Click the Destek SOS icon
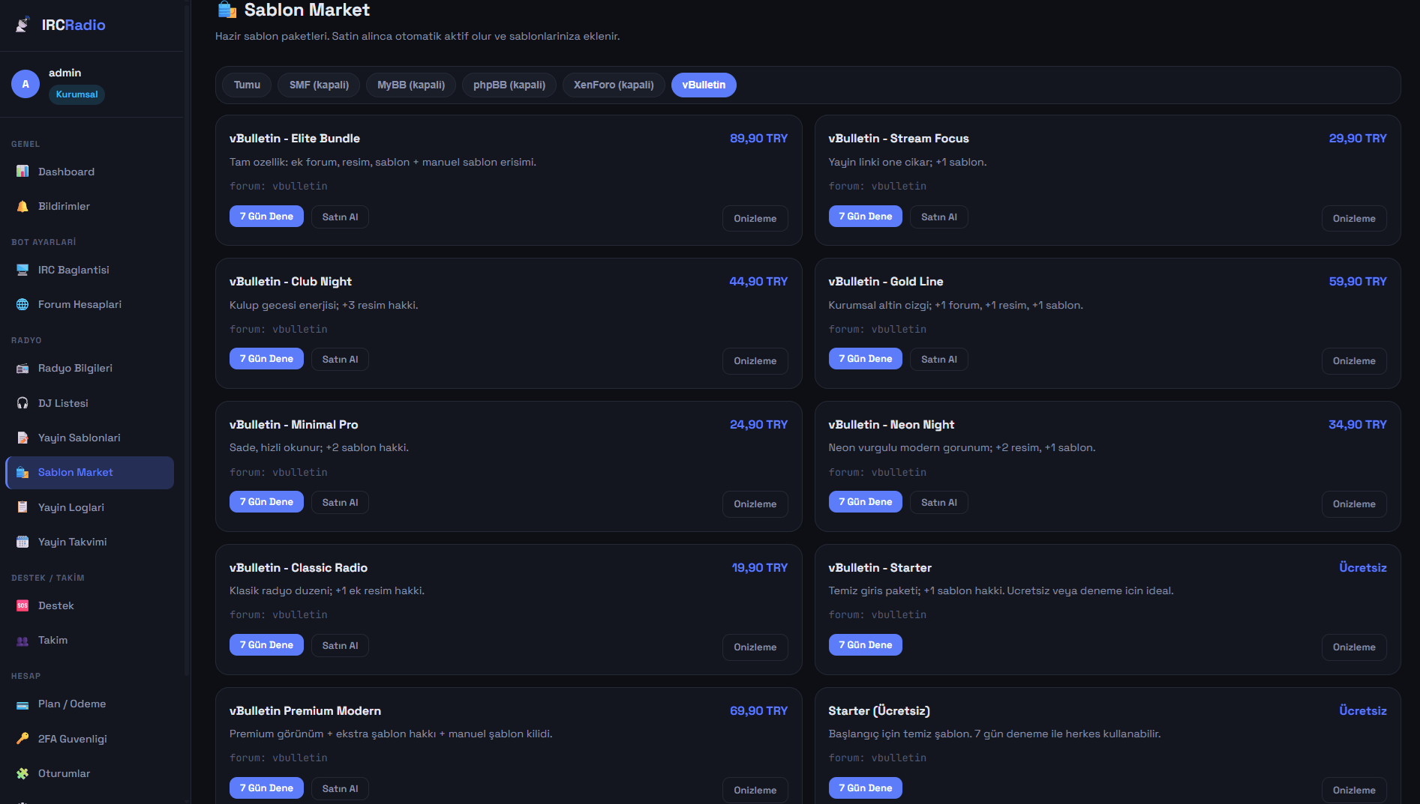The height and width of the screenshot is (804, 1420). click(x=23, y=605)
